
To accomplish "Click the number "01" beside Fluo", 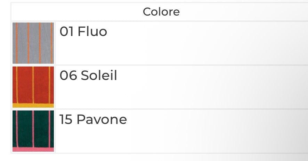I will tap(67, 32).
